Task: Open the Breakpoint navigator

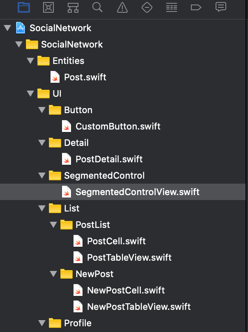Action: 196,7
